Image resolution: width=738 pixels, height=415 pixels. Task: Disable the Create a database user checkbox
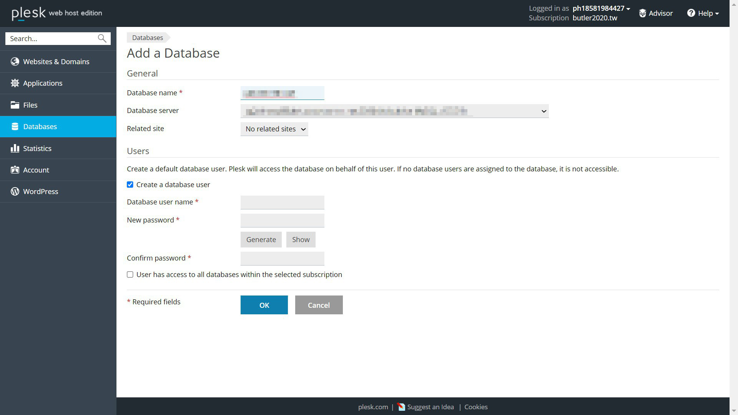pyautogui.click(x=130, y=184)
